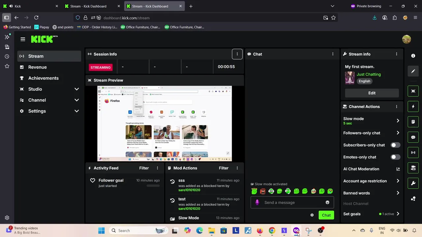The height and width of the screenshot is (237, 422).
Task: Open Chat panel three-dot options menu
Action: [x=333, y=54]
